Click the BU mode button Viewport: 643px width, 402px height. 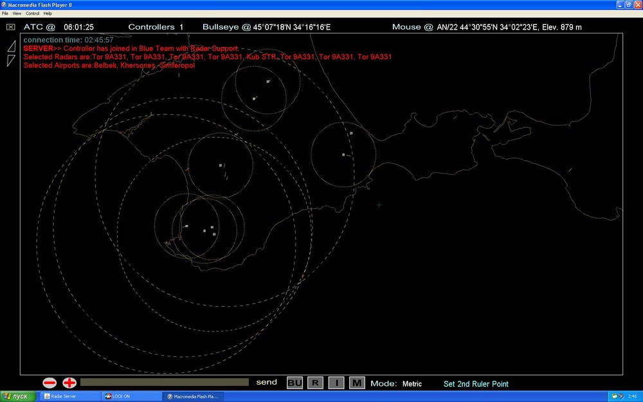click(x=294, y=383)
